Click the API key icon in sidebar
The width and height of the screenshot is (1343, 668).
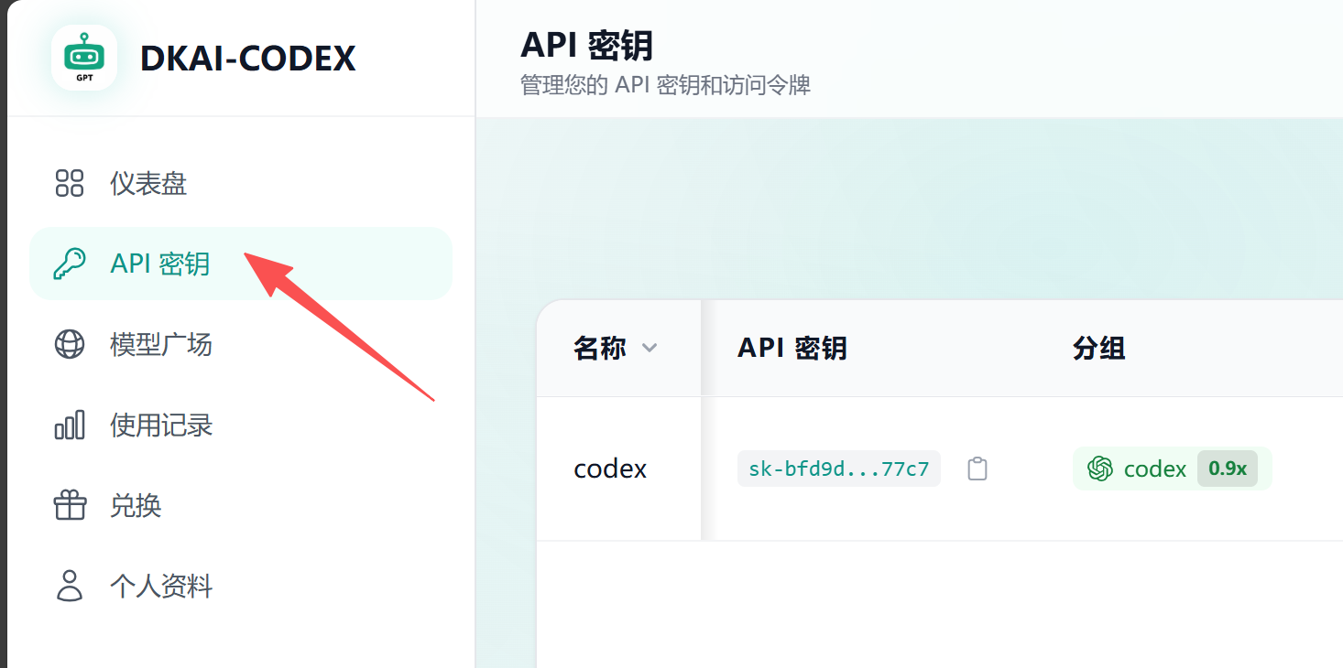pyautogui.click(x=70, y=264)
